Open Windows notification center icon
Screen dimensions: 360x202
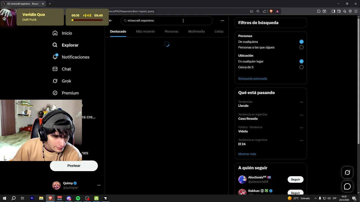click(x=354, y=198)
